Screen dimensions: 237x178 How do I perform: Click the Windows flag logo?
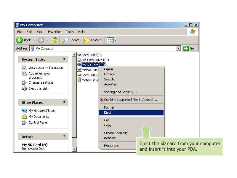(193, 32)
